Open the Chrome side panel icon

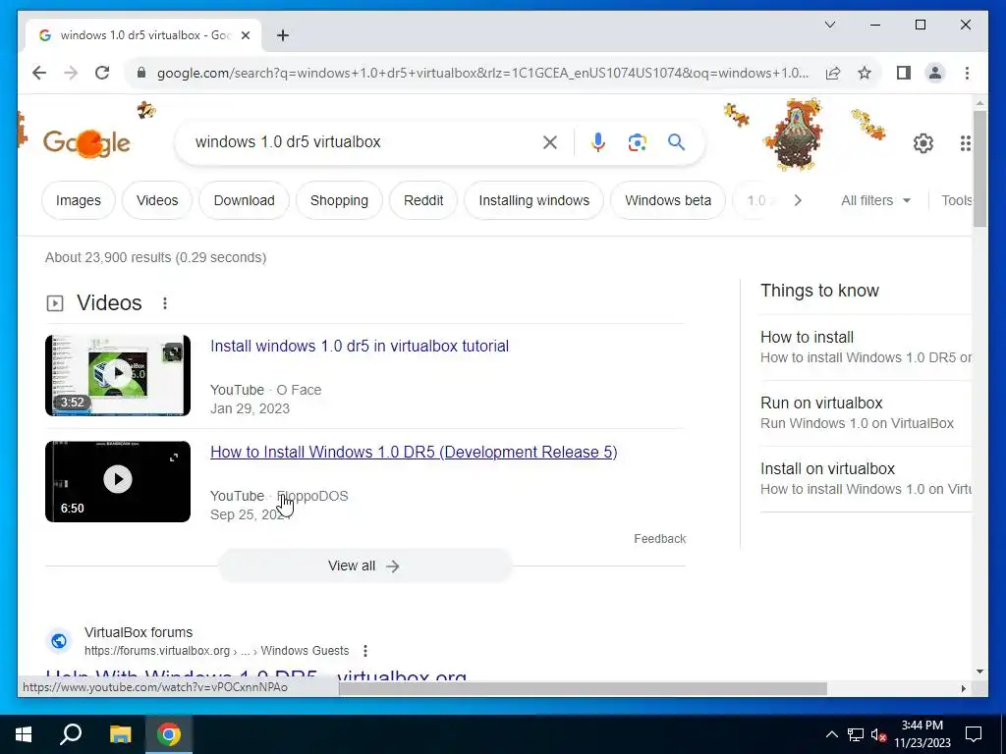pos(904,73)
